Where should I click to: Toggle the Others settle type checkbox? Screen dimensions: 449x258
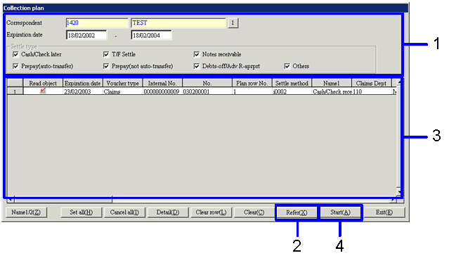click(x=287, y=66)
